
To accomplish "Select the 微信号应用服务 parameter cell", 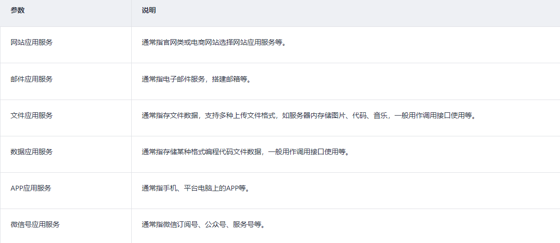I will point(35,225).
